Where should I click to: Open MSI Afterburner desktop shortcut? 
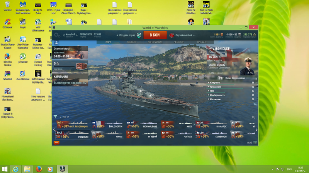click(x=38, y=25)
